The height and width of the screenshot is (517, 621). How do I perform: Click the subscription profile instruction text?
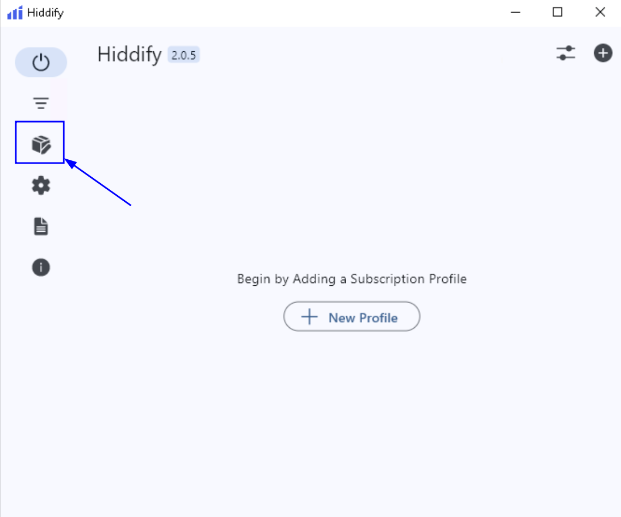click(352, 279)
